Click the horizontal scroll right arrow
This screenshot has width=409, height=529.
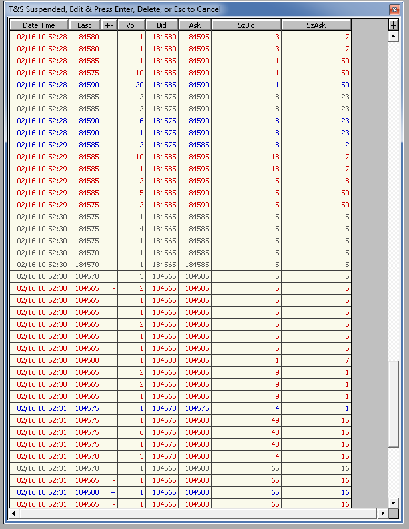tap(383, 513)
